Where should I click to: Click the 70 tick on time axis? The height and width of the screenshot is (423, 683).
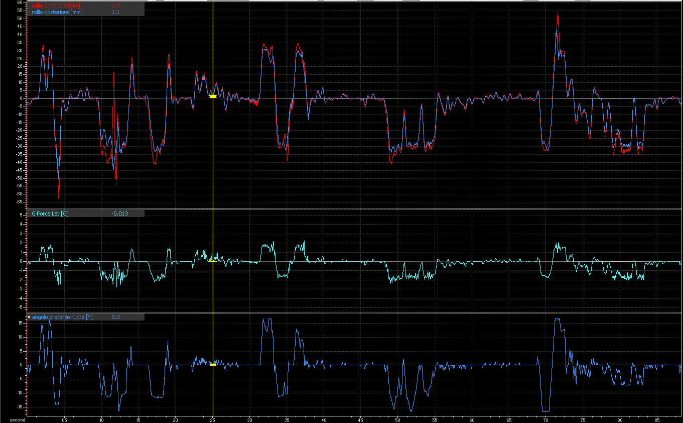coord(546,419)
